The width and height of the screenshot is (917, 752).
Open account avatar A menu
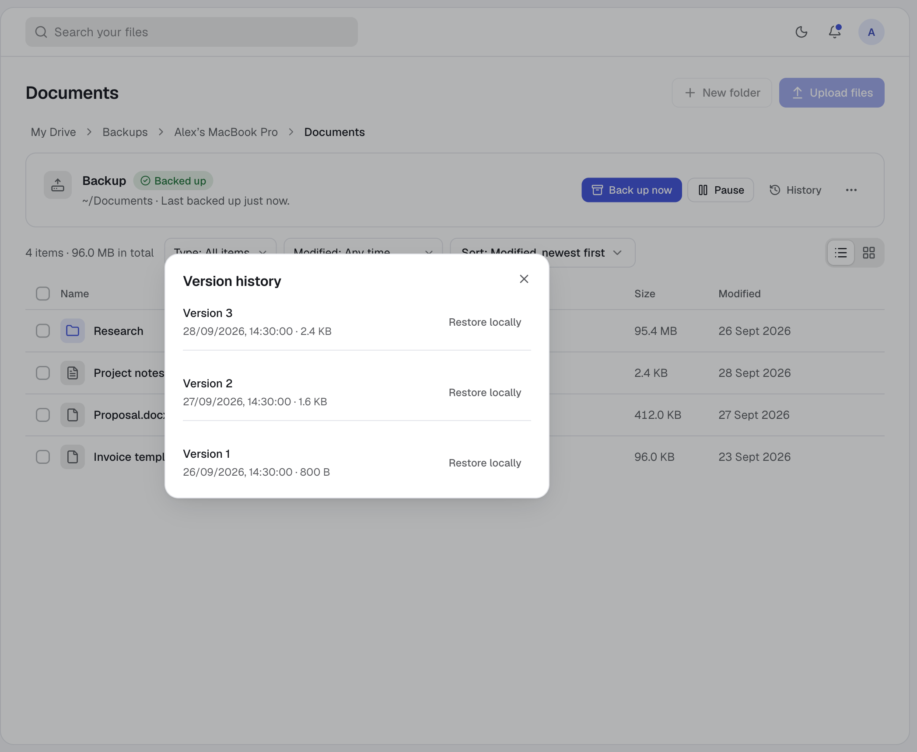point(871,32)
